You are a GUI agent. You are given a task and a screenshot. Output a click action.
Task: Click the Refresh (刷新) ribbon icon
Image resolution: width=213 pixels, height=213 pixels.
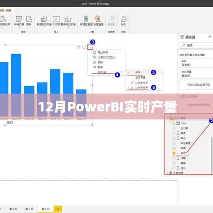pyautogui.click(x=29, y=19)
